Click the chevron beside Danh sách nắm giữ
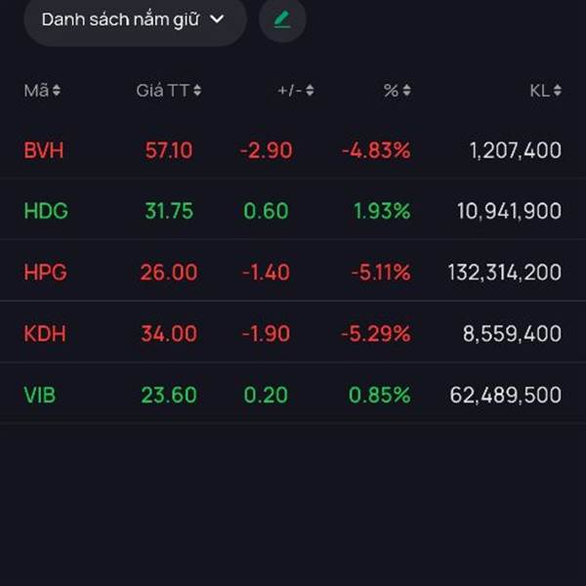 (217, 19)
